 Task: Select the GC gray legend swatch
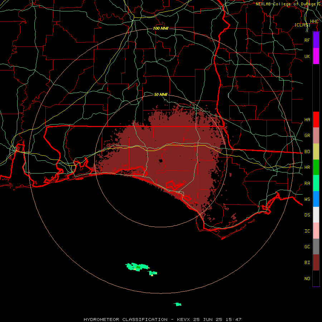[x=316, y=247]
